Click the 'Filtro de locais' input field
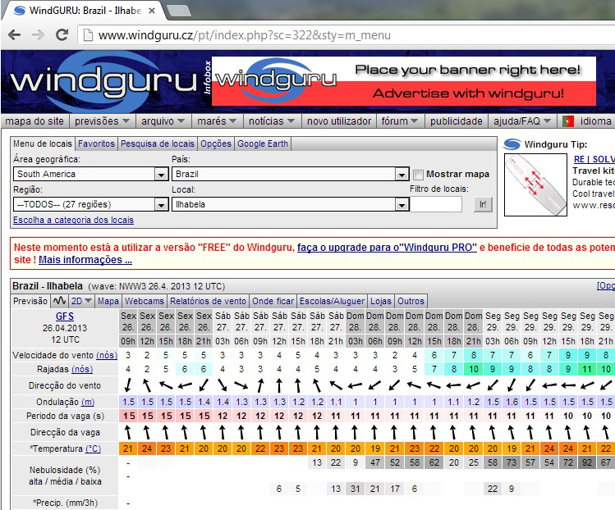615x510 pixels. coord(436,204)
